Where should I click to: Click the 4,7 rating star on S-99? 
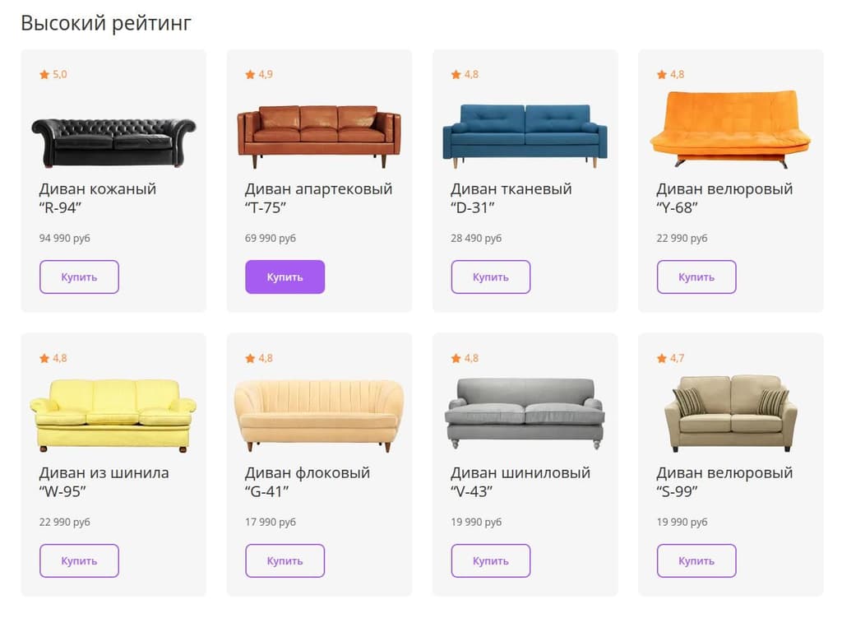(662, 359)
